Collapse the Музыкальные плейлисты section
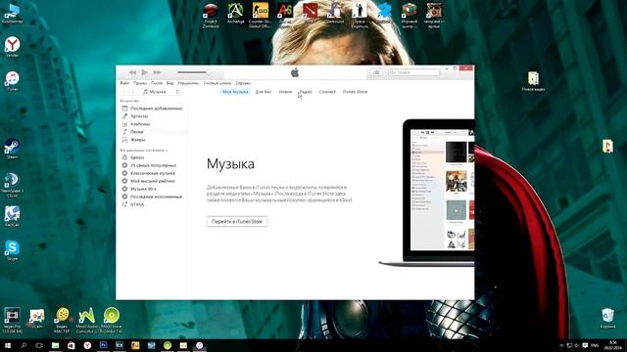This screenshot has width=627, height=352. (x=144, y=151)
